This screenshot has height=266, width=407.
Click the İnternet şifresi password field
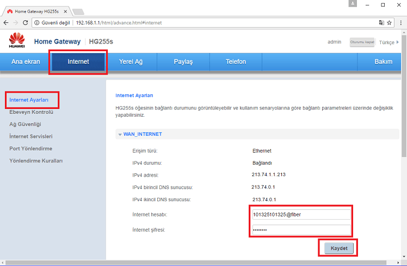point(301,229)
